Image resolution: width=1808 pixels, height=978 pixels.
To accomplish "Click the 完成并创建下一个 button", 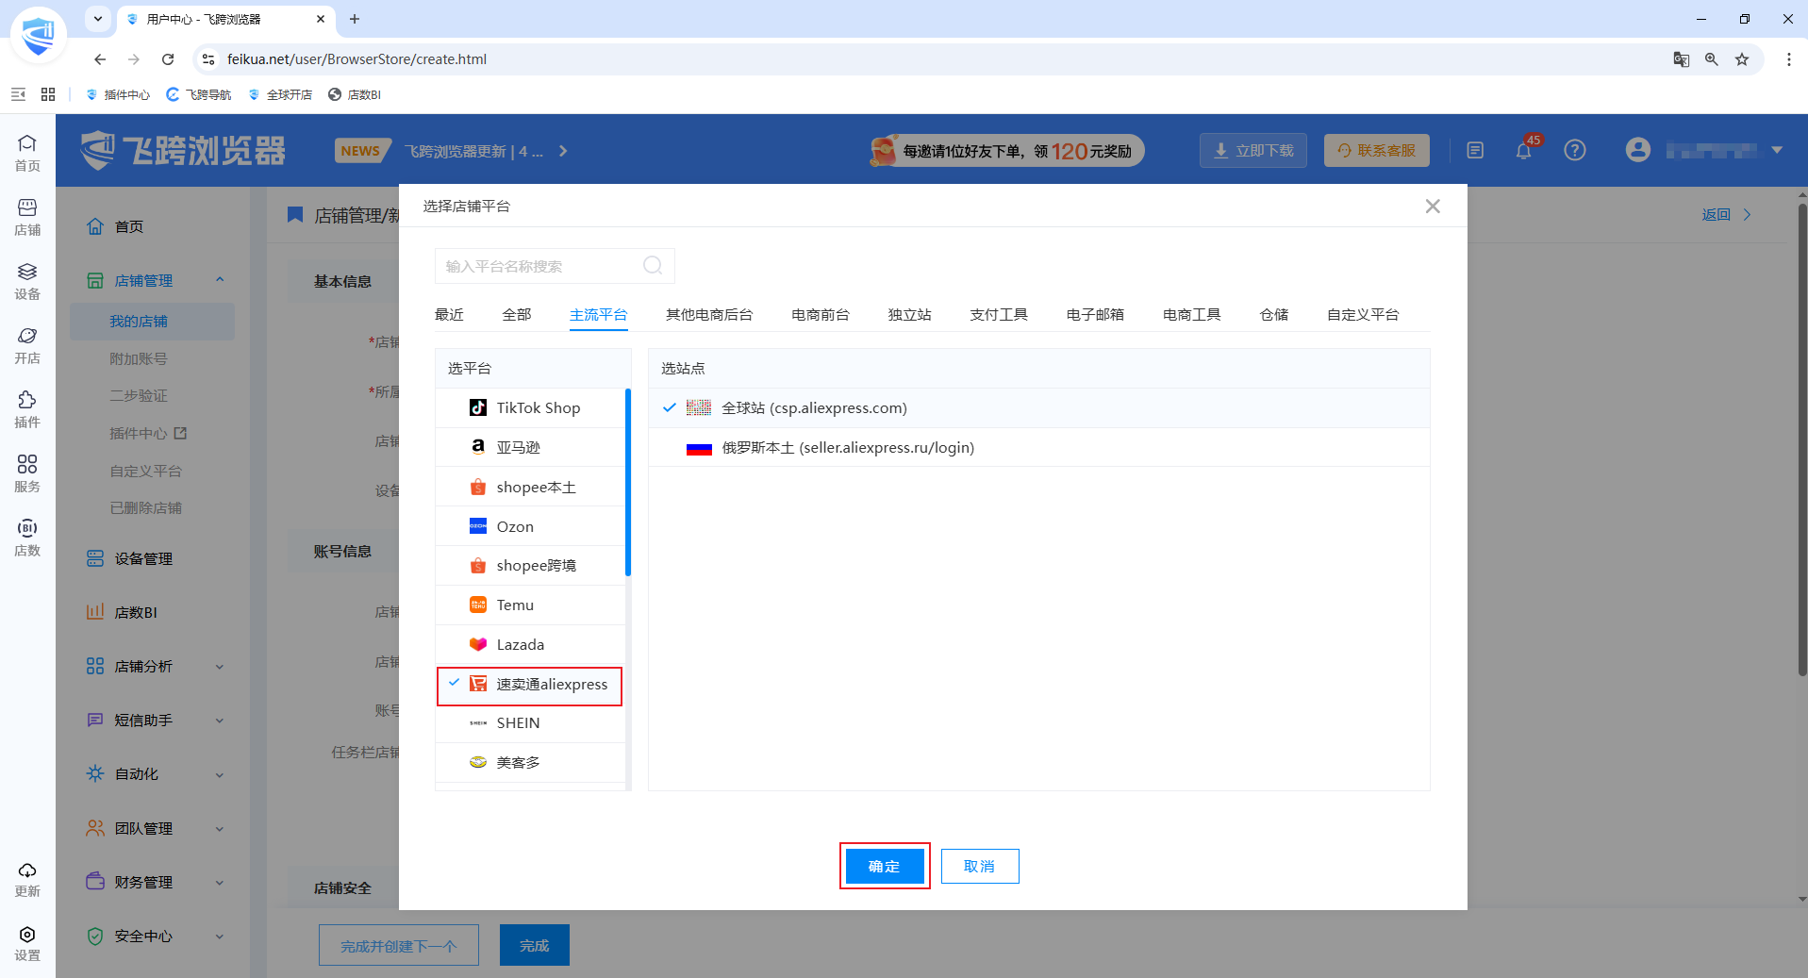I will pyautogui.click(x=399, y=945).
